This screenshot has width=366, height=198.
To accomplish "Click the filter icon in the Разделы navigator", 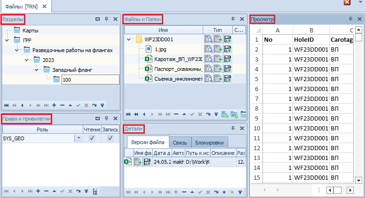I will [x=102, y=105].
